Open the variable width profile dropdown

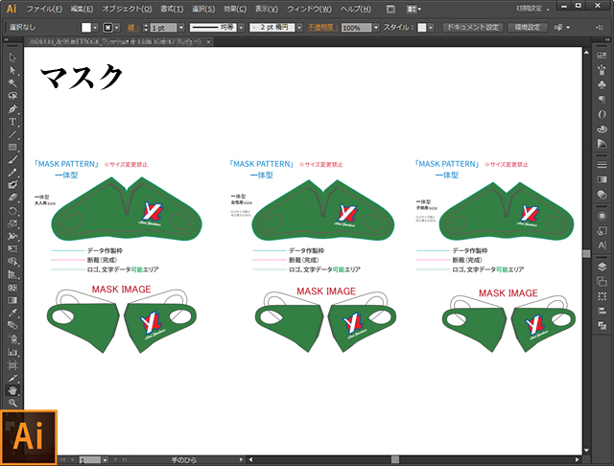[241, 28]
